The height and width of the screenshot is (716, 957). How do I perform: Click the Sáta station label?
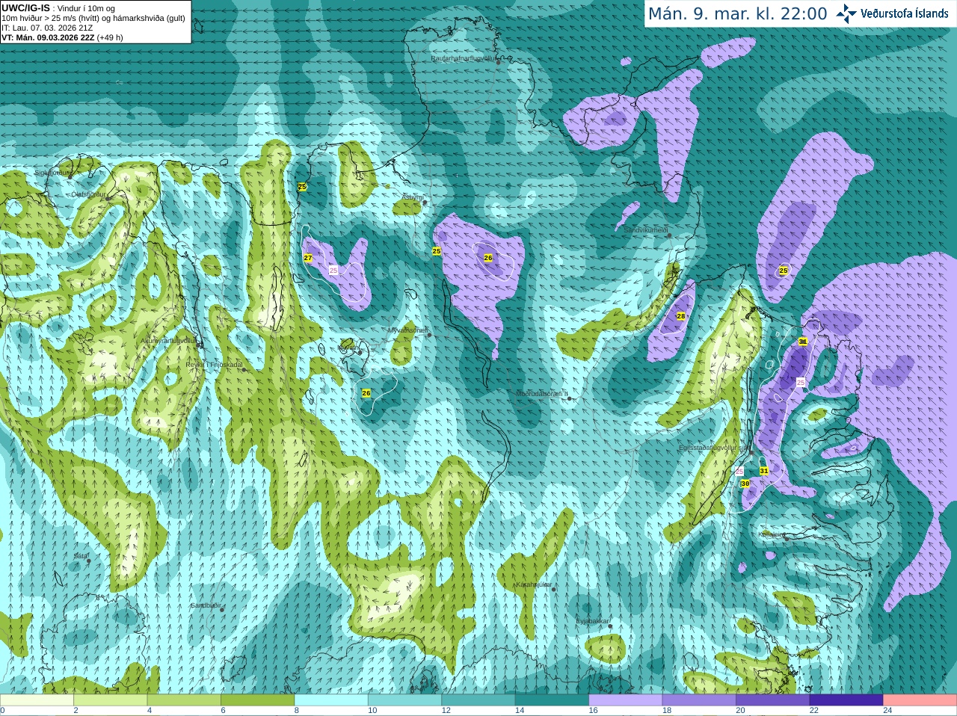pyautogui.click(x=80, y=556)
